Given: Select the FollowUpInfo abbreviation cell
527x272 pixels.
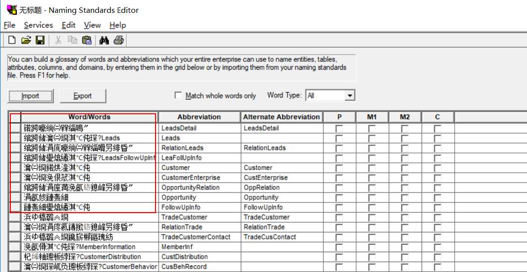Looking at the screenshot, I should point(199,207).
